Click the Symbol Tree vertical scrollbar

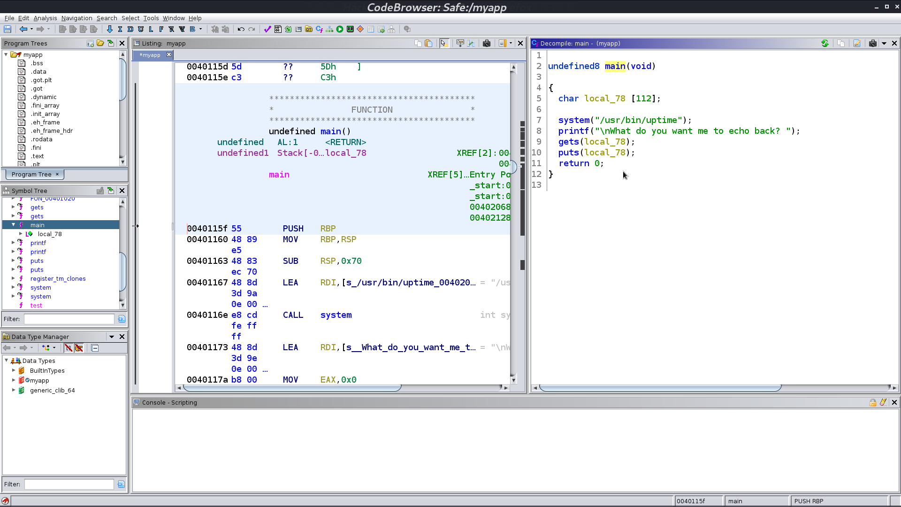click(122, 272)
